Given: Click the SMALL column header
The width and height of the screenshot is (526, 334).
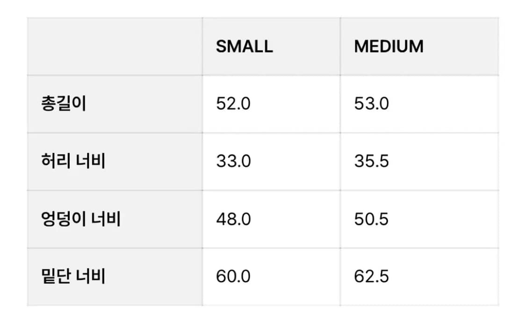Looking at the screenshot, I should pos(244,46).
